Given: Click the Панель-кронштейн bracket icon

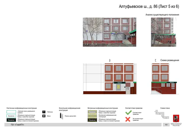Looking at the screenshot, I should [x=62, y=116].
